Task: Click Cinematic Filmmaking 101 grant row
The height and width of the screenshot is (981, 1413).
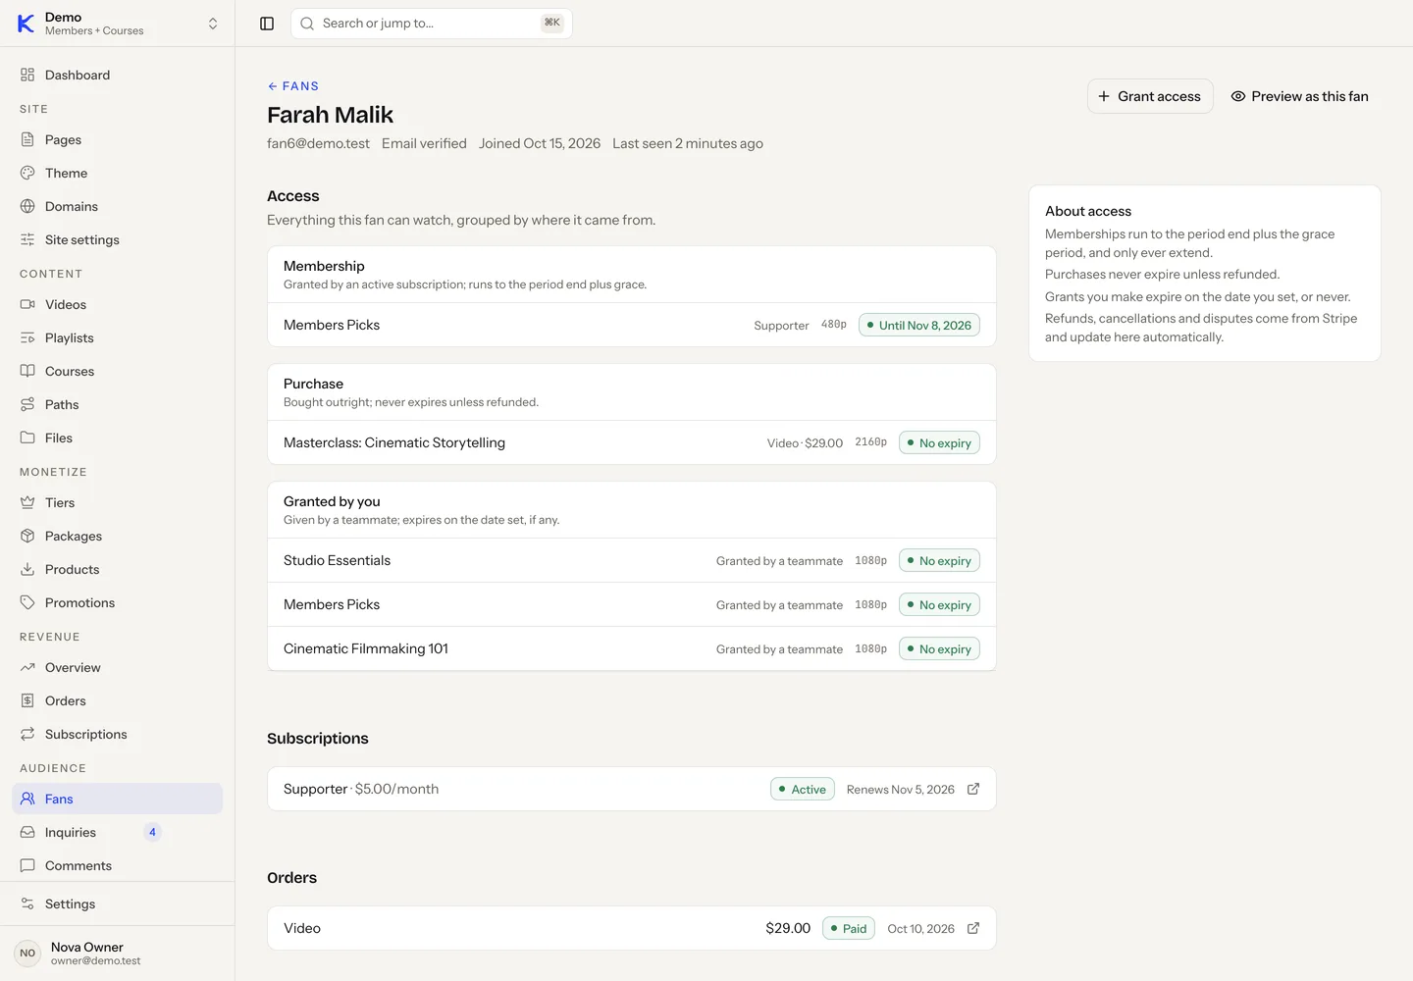Action: pos(632,648)
